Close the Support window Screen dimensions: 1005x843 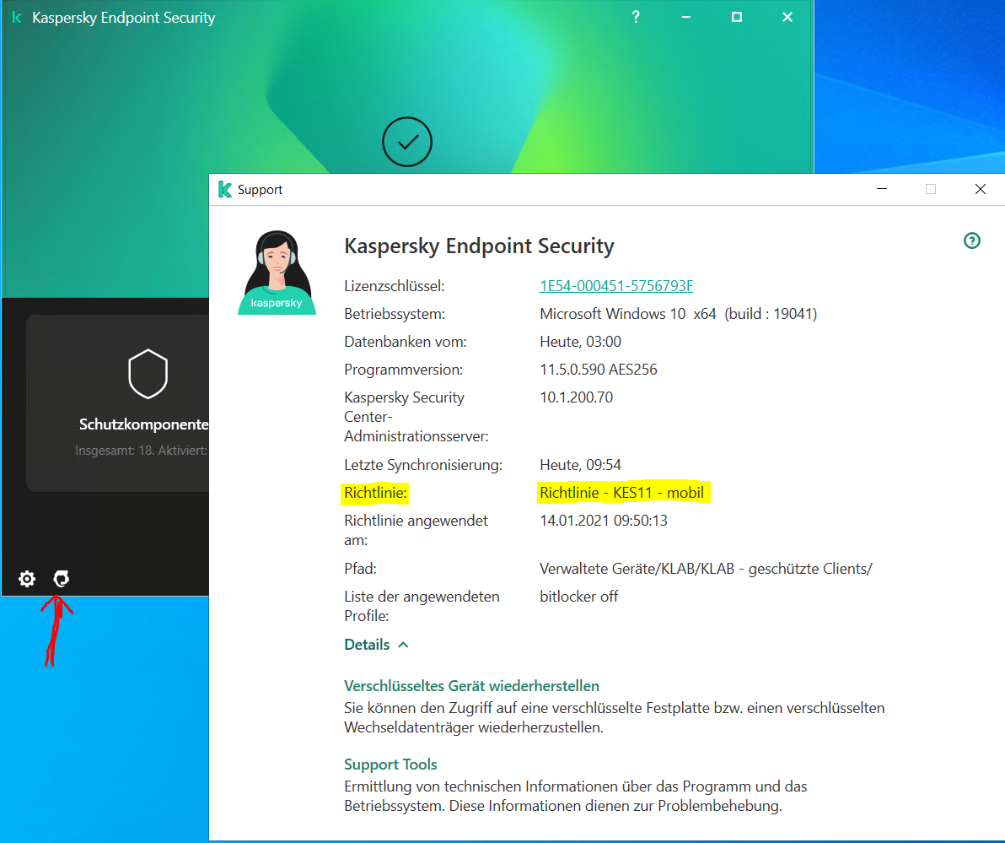tap(980, 190)
